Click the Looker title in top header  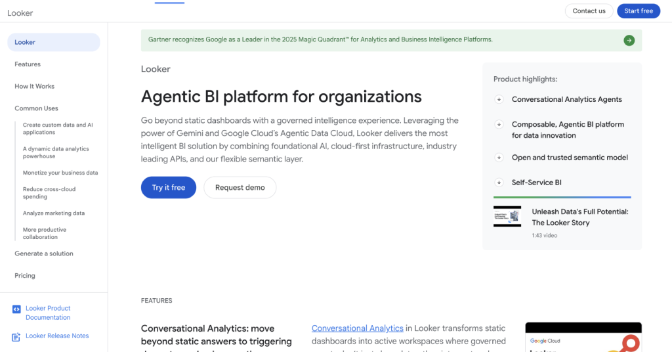coord(20,13)
